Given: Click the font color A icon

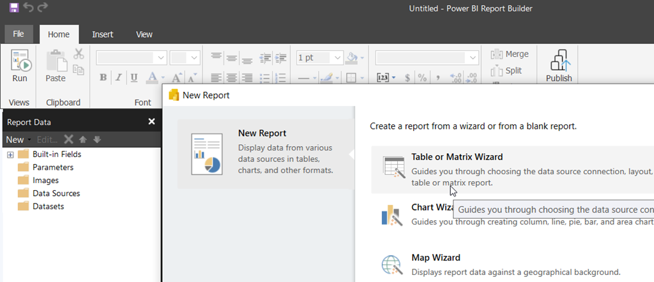Looking at the screenshot, I should [x=153, y=77].
